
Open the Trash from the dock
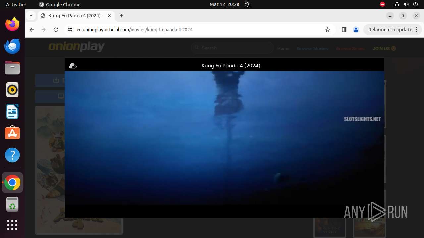pos(12,204)
